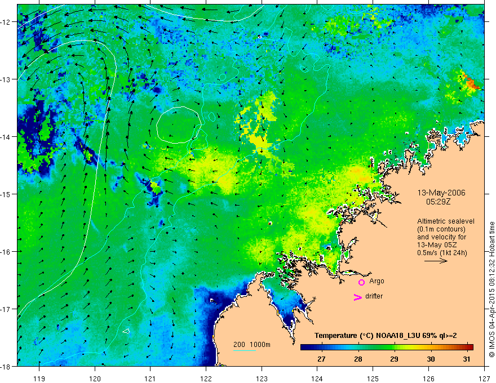Click the time label 05:29Z
Viewport: 496px width, 383px height.
pyautogui.click(x=438, y=202)
